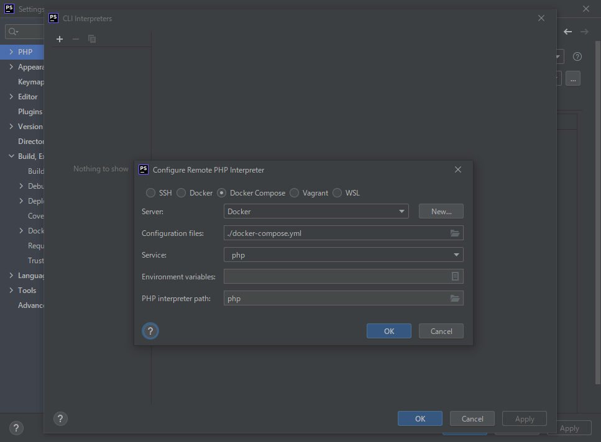Browse for PHP interpreter path folder icon
Image resolution: width=601 pixels, height=442 pixels.
455,299
